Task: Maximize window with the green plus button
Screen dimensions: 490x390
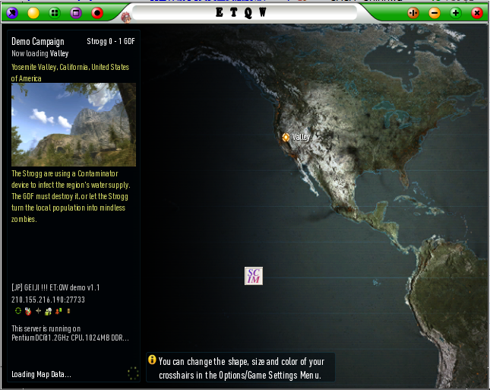Action: point(456,13)
